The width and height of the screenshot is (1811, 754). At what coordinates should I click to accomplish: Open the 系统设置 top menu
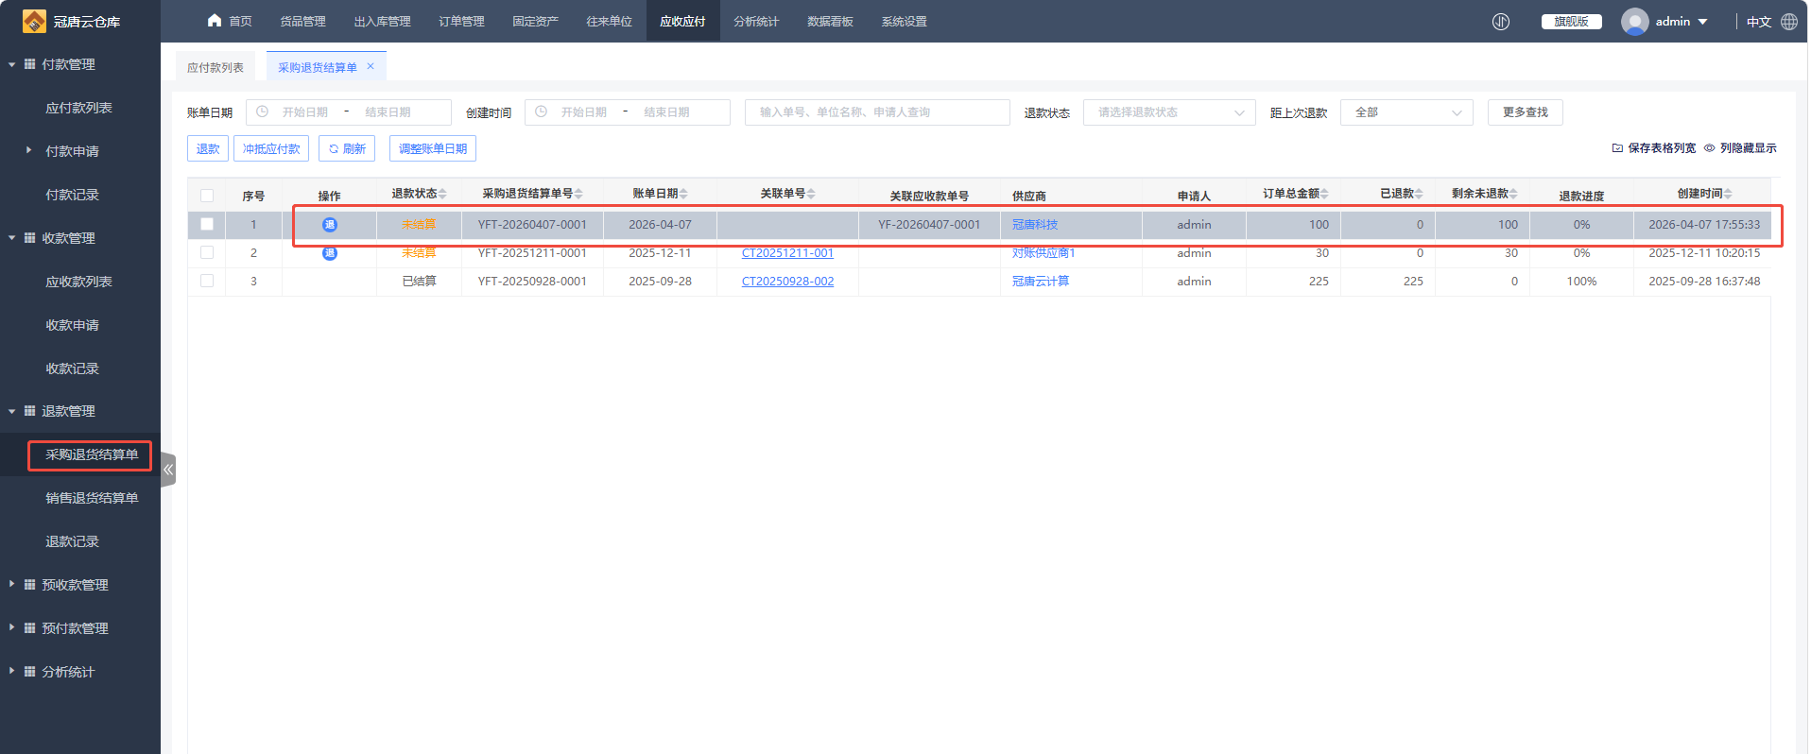[904, 22]
